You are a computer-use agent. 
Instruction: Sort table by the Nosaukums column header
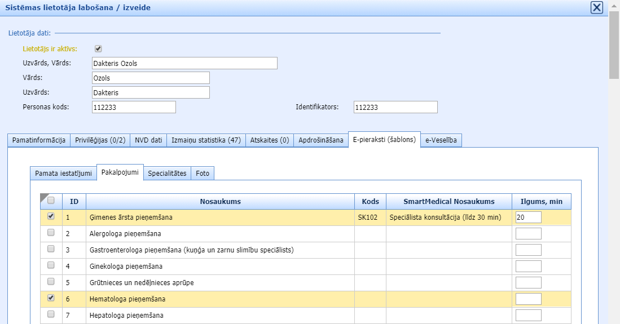[220, 201]
